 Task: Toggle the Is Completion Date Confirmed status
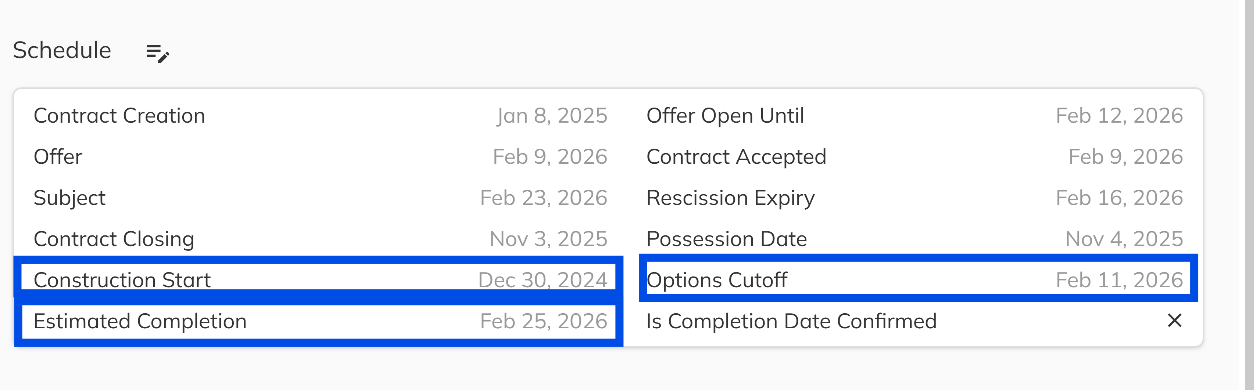click(x=1175, y=321)
